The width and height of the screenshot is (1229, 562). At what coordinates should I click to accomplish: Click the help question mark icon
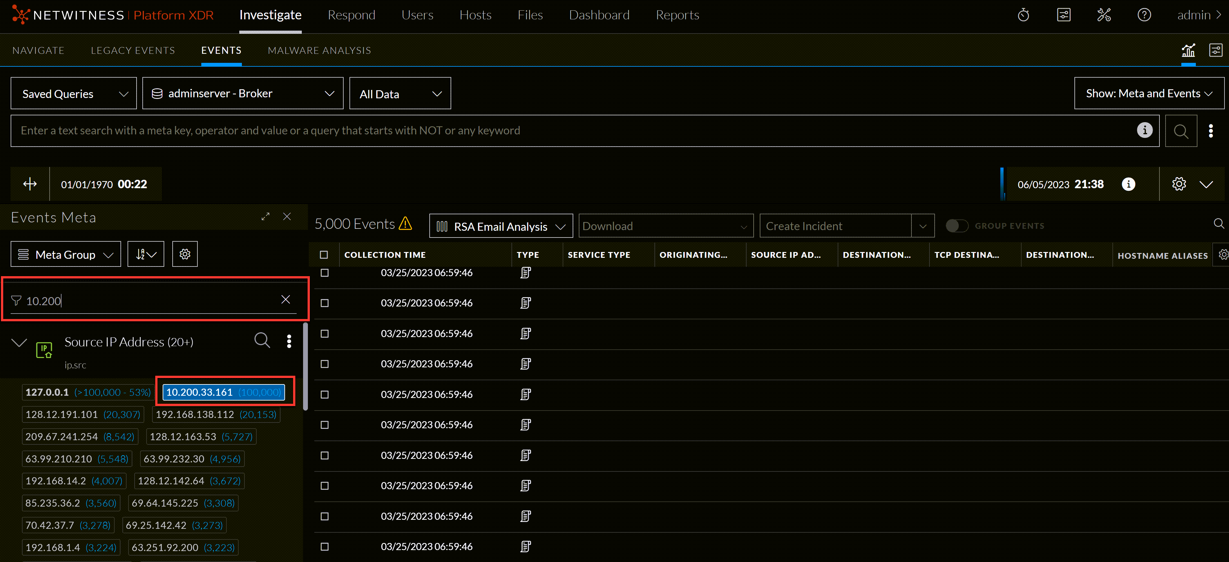[1144, 15]
